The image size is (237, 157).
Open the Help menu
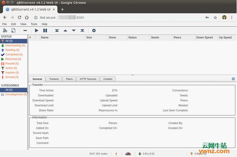44,24
